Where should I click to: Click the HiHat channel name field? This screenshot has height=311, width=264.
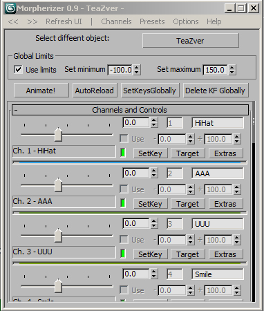pyautogui.click(x=218, y=123)
